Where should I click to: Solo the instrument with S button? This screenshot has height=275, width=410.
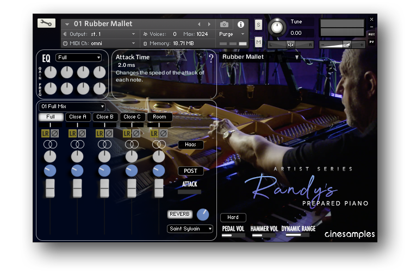tap(258, 25)
